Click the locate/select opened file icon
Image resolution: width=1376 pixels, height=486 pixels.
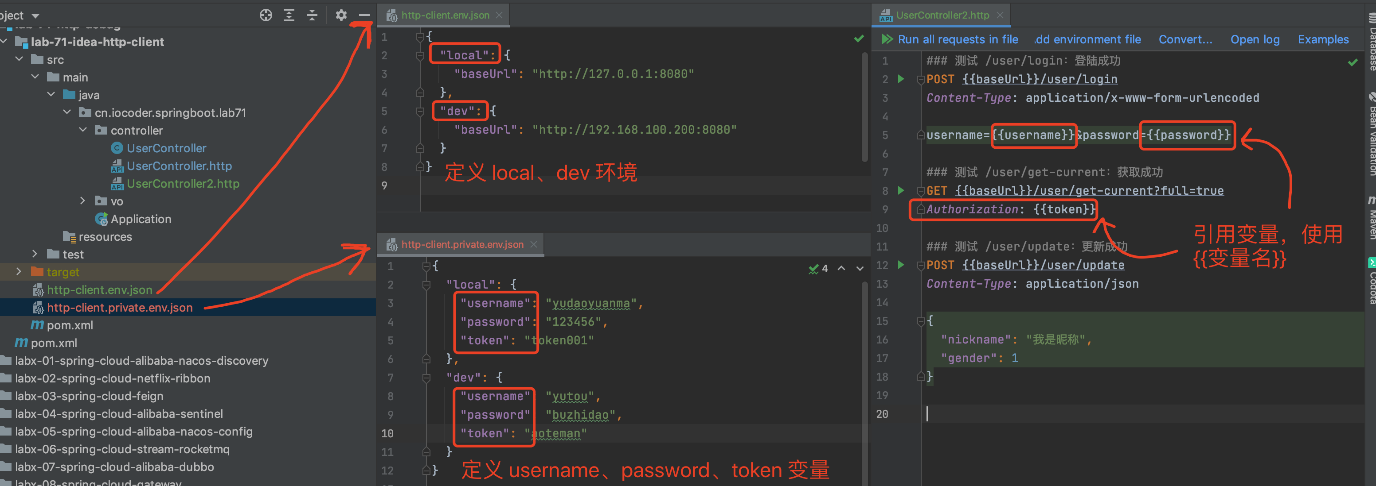pos(266,15)
